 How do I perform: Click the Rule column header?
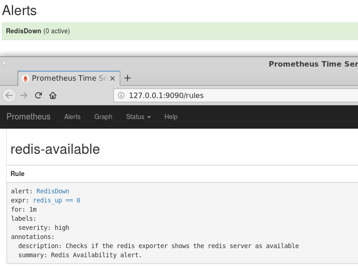17,174
